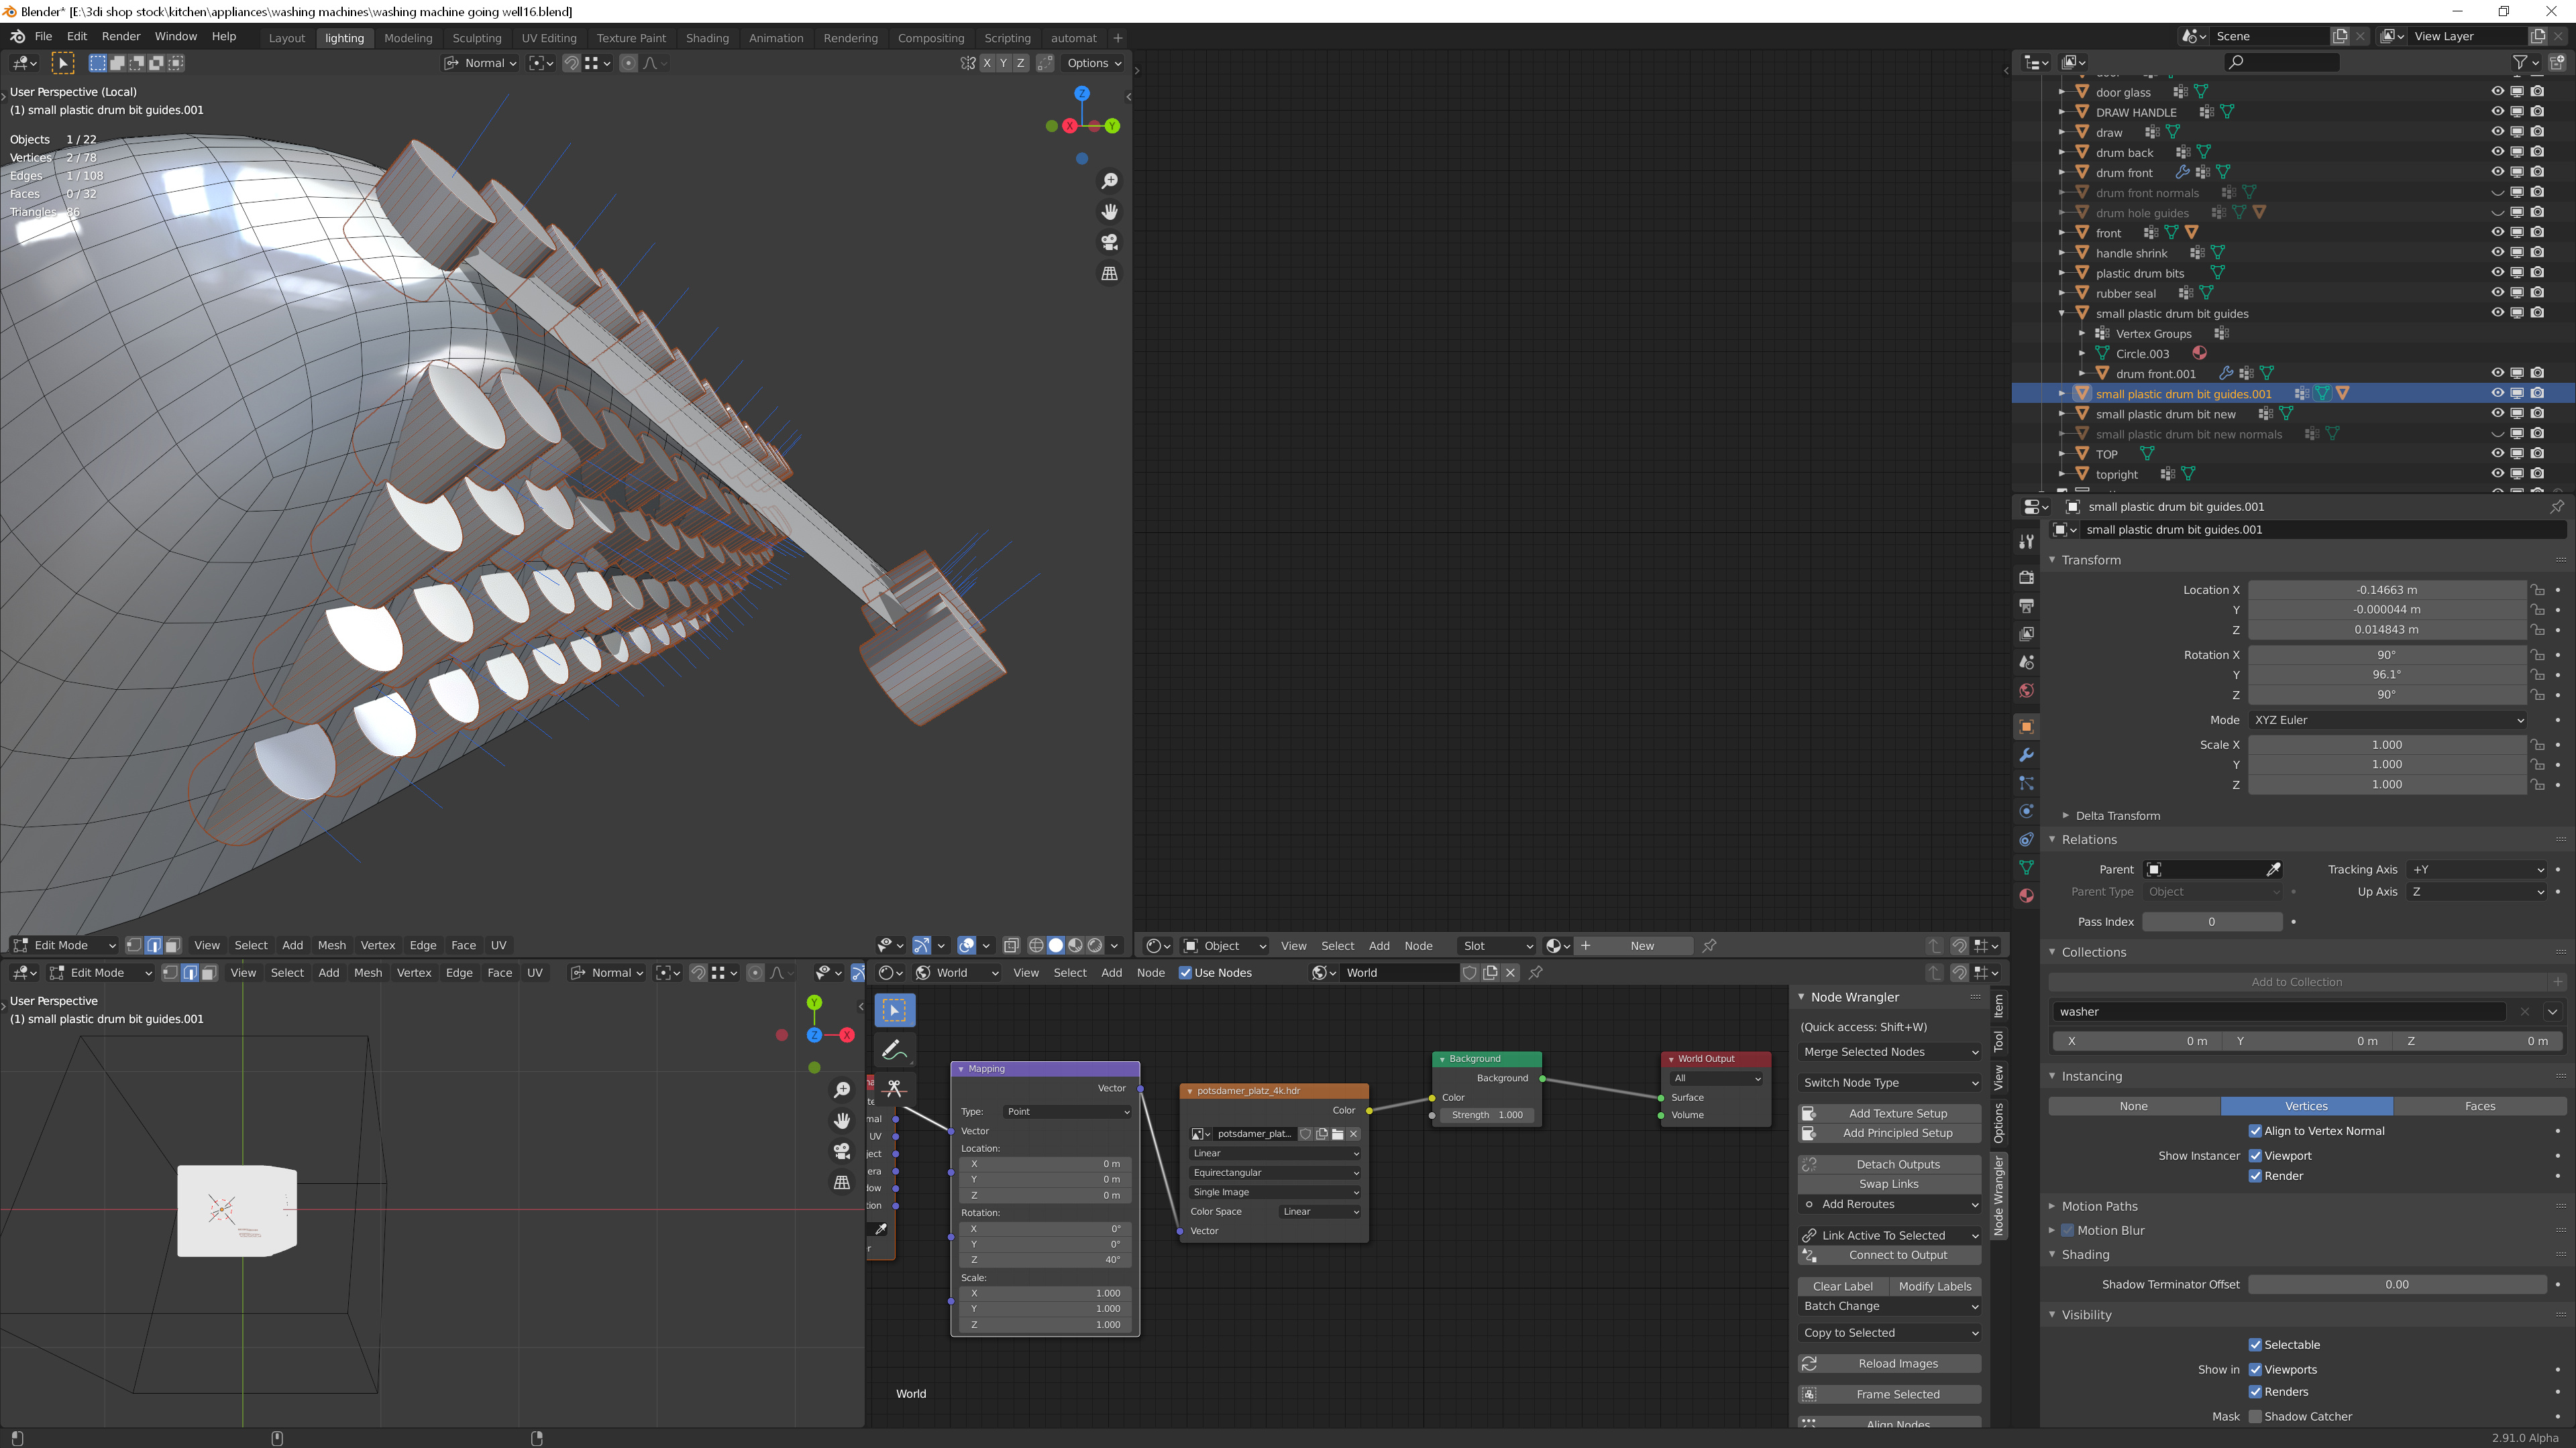Lock the Location X transform
The width and height of the screenshot is (2576, 1448).
click(x=2537, y=590)
